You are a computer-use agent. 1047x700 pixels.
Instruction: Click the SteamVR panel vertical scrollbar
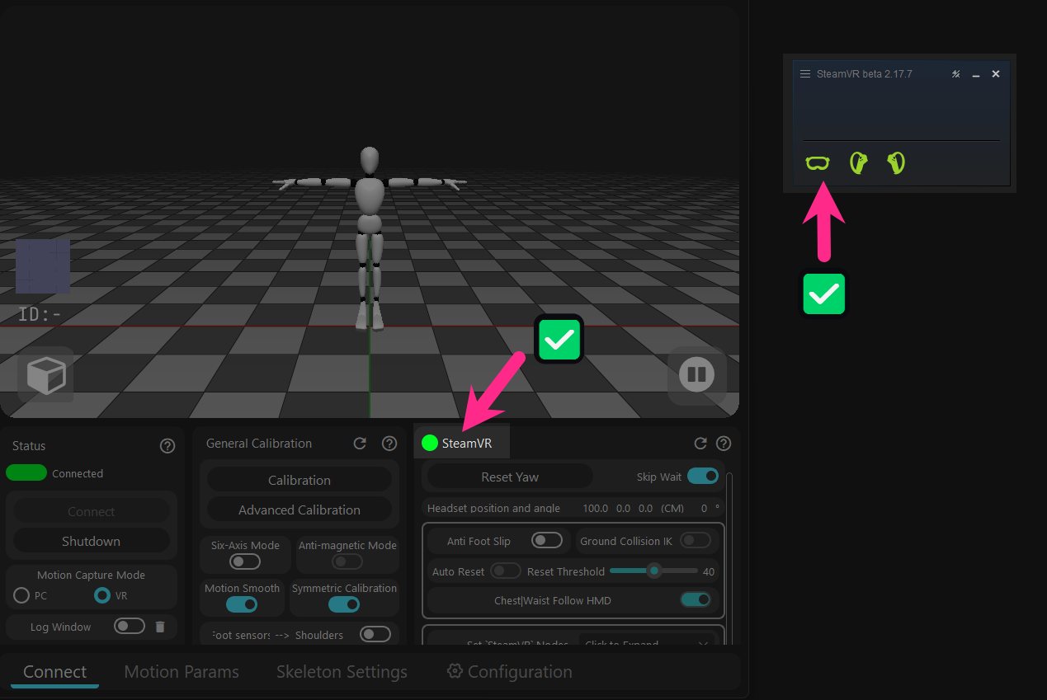coord(729,557)
